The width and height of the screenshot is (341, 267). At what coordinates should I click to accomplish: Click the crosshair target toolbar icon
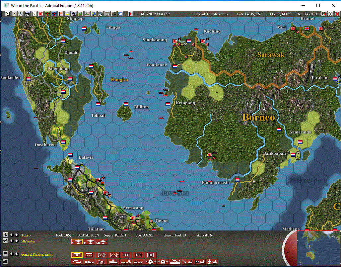click(x=101, y=14)
